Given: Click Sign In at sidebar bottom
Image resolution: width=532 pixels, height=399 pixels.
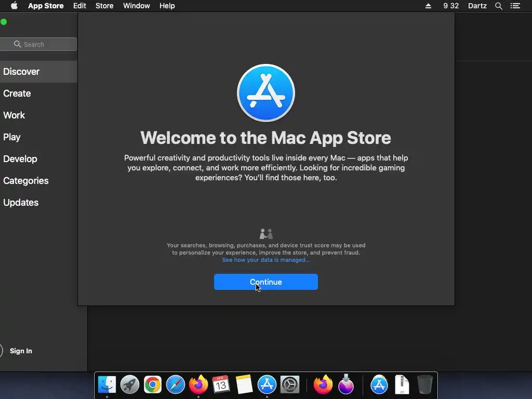Looking at the screenshot, I should tap(21, 351).
